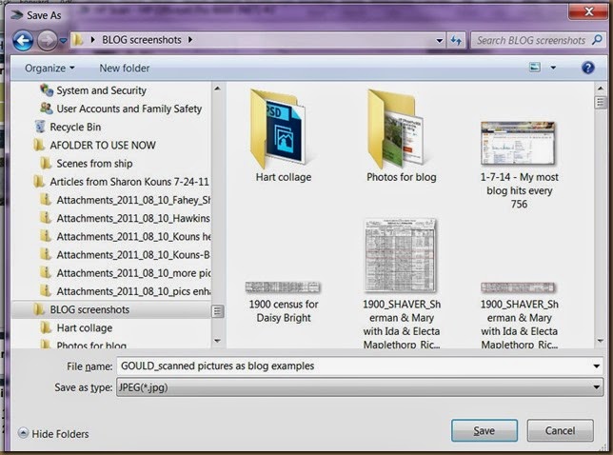Viewport: 613px width, 455px height.
Task: Select User Accounts and Family Safety
Action: coord(129,109)
